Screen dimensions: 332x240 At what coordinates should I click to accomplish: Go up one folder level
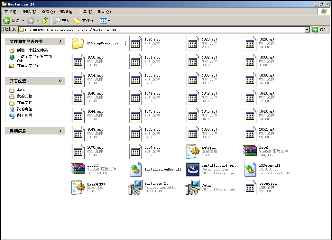[x=45, y=21]
